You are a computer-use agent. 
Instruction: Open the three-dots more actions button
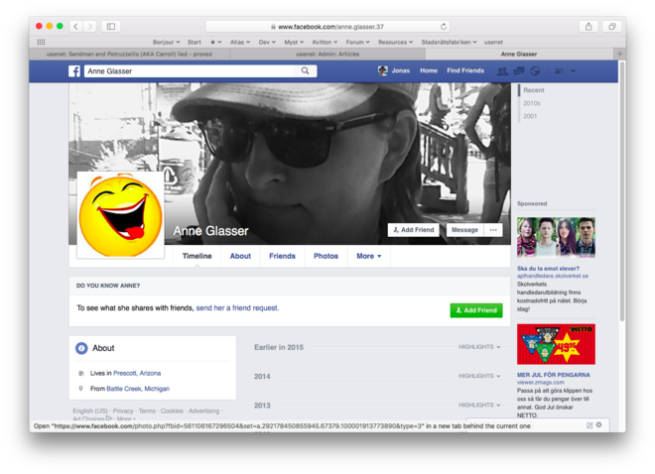point(493,230)
